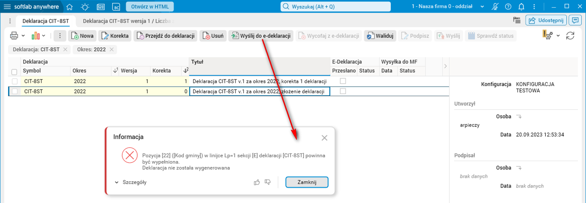Click the lightbulb tips icon
This screenshot has width=586, height=203.
(x=85, y=6)
